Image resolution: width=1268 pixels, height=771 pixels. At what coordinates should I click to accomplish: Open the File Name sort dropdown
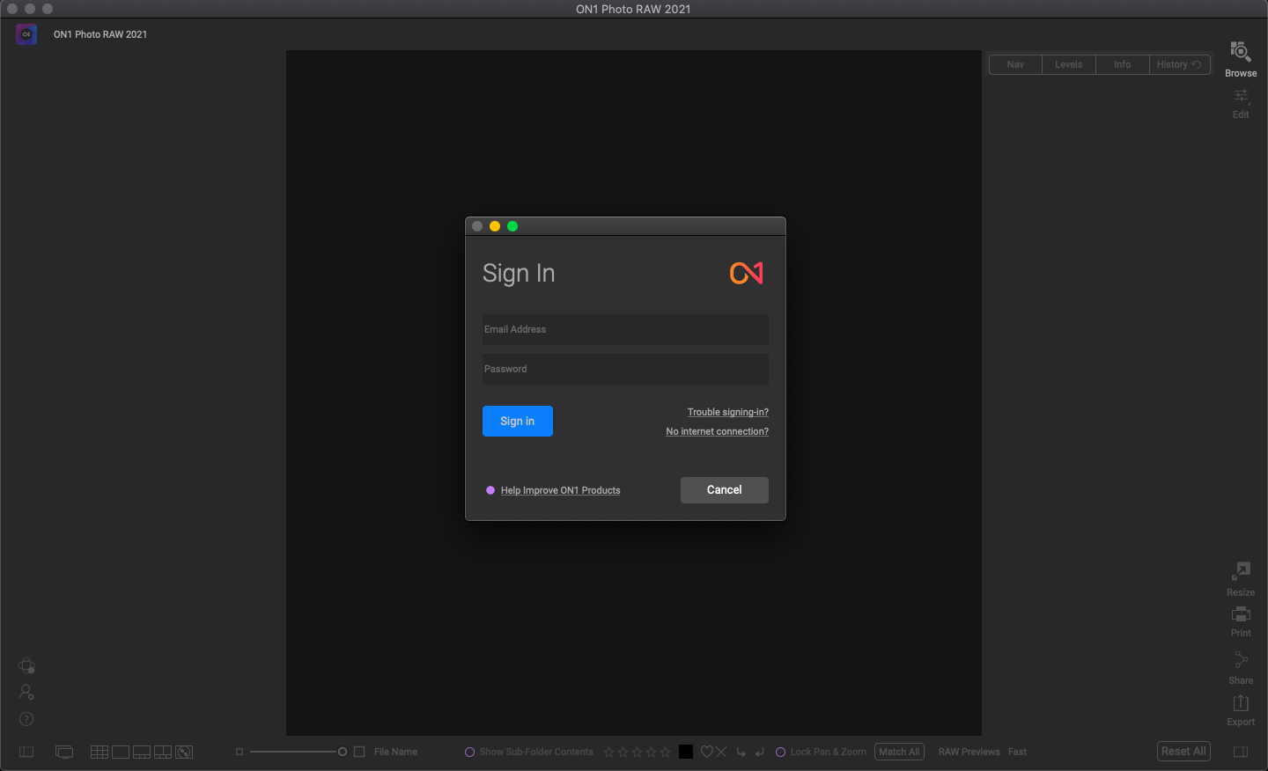click(x=395, y=752)
